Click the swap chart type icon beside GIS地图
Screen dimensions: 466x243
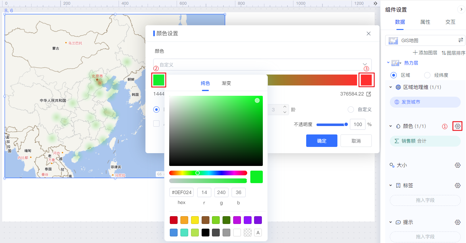coord(461,40)
